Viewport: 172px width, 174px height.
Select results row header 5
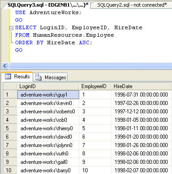pyautogui.click(x=10, y=128)
